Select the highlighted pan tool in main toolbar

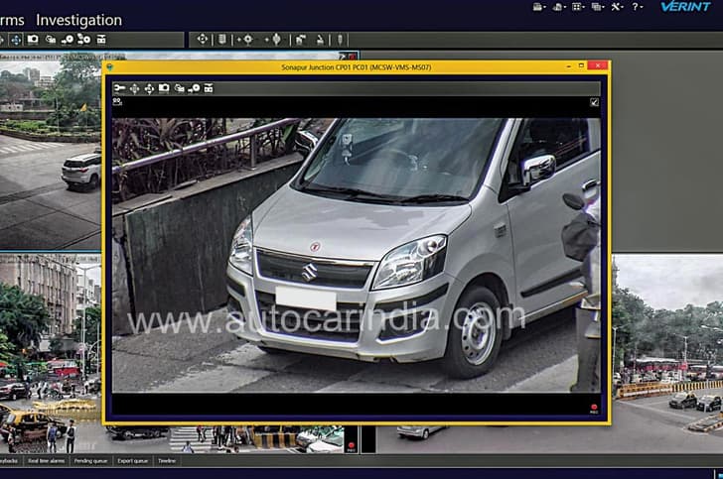pos(16,40)
